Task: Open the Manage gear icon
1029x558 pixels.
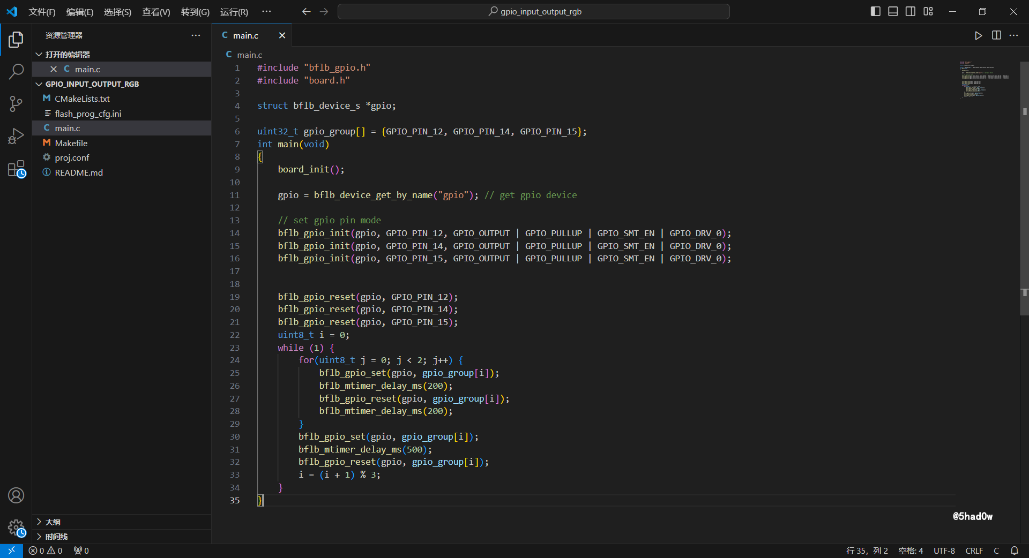Action: pyautogui.click(x=16, y=528)
